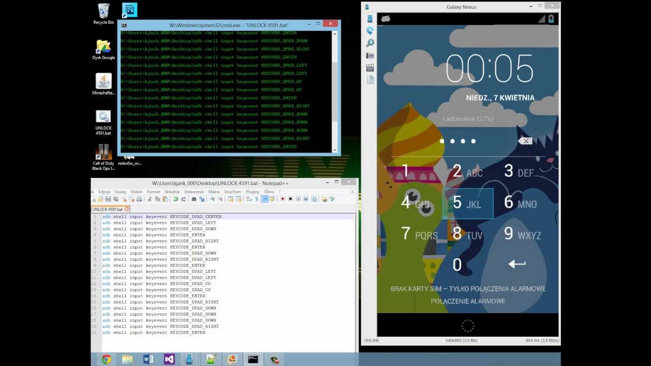Click the Visual Studio icon on the taskbar
This screenshot has height=366, width=651.
pos(169,359)
